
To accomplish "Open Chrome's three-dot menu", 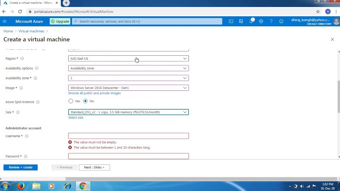I will point(336,12).
